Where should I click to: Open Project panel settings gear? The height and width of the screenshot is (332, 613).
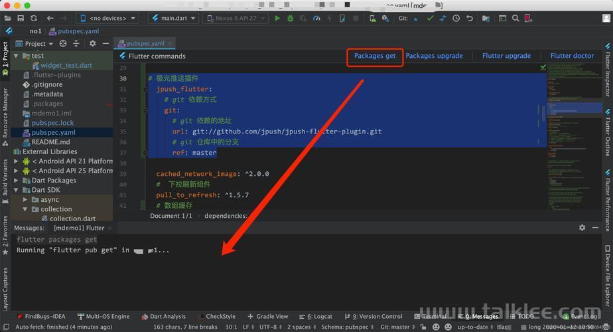click(x=92, y=43)
